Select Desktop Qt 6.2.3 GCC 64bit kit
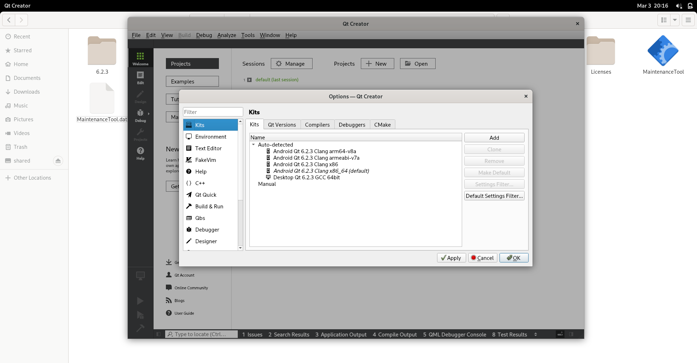This screenshot has height=363, width=697. tap(306, 178)
